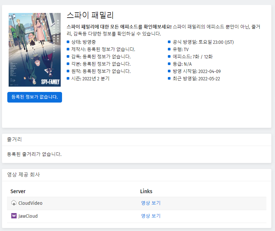
Task: Open '영상 보기' link for JawCloud
Action: 151,216
